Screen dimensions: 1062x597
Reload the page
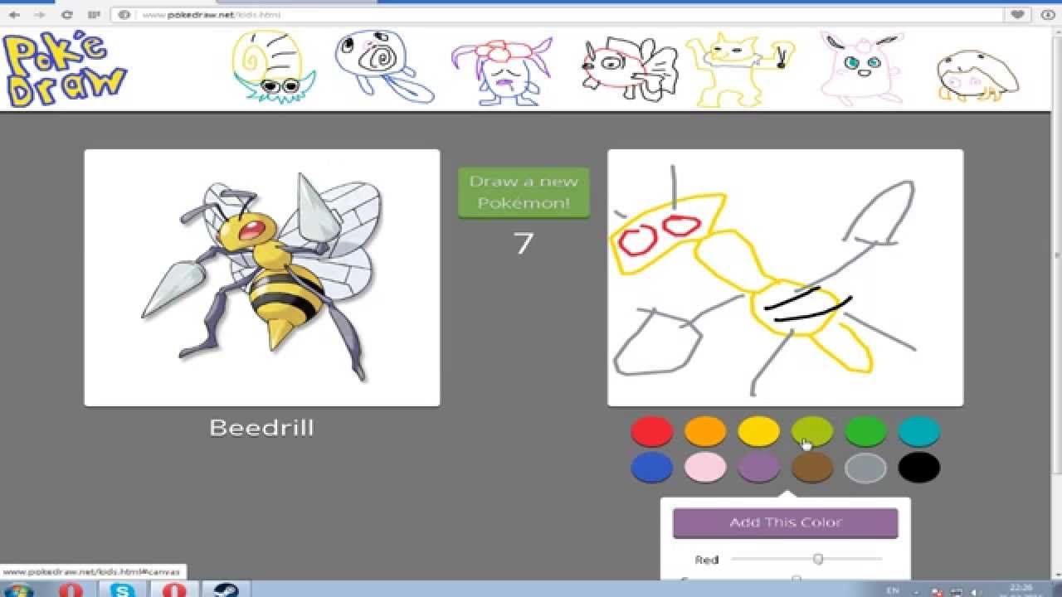(66, 15)
